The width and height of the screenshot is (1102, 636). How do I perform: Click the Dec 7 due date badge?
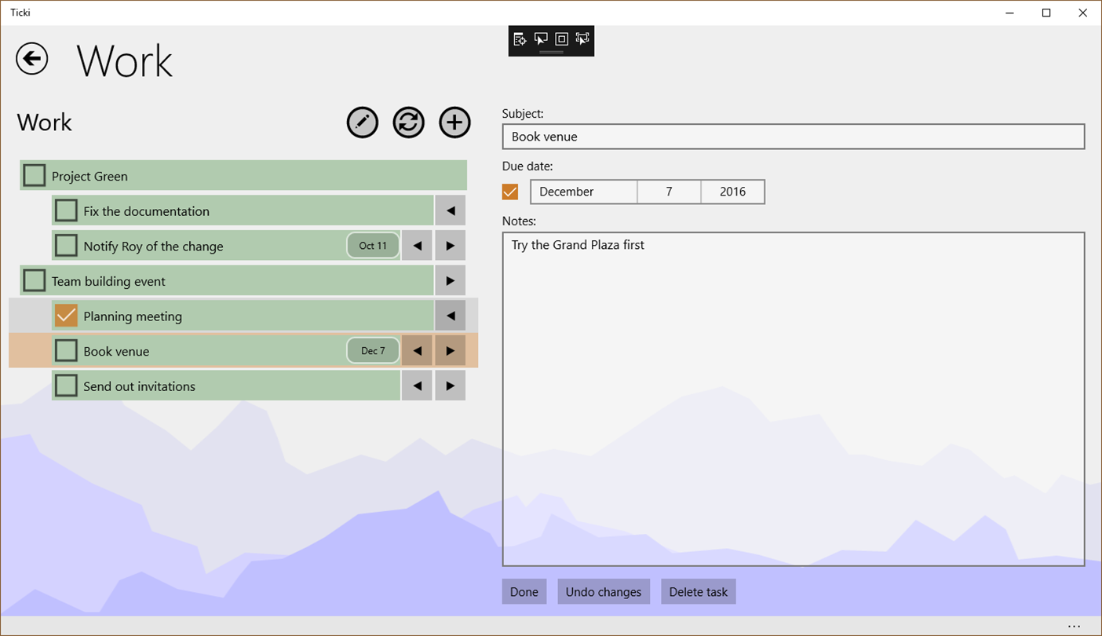tap(373, 351)
